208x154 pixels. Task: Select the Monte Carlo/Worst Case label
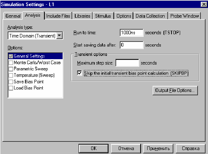pos(37,63)
